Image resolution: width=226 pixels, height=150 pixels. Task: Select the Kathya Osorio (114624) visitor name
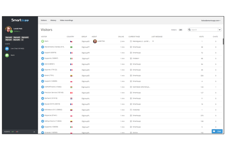pos(53,121)
